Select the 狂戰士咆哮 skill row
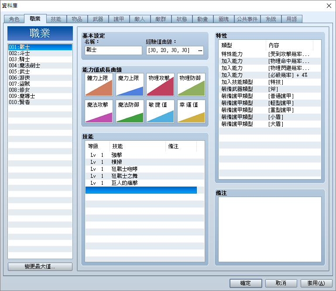Screen dimensions: 336x291 point(144,169)
